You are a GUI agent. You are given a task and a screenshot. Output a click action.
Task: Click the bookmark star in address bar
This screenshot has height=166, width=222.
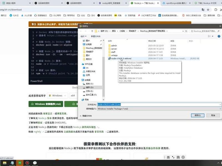point(208,10)
